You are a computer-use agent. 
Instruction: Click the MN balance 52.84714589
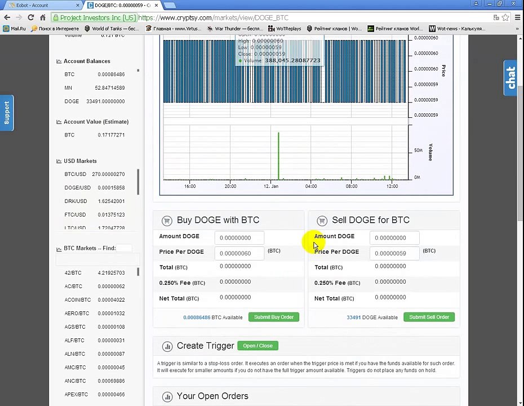pos(110,88)
